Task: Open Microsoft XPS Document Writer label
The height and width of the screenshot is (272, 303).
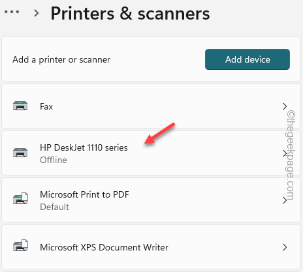Action: (x=104, y=247)
